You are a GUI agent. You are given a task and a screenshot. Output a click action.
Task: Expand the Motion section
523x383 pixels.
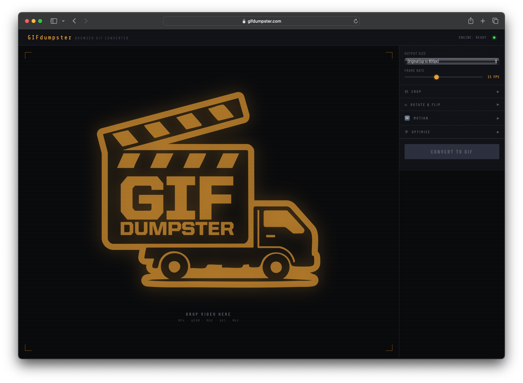[x=452, y=118]
